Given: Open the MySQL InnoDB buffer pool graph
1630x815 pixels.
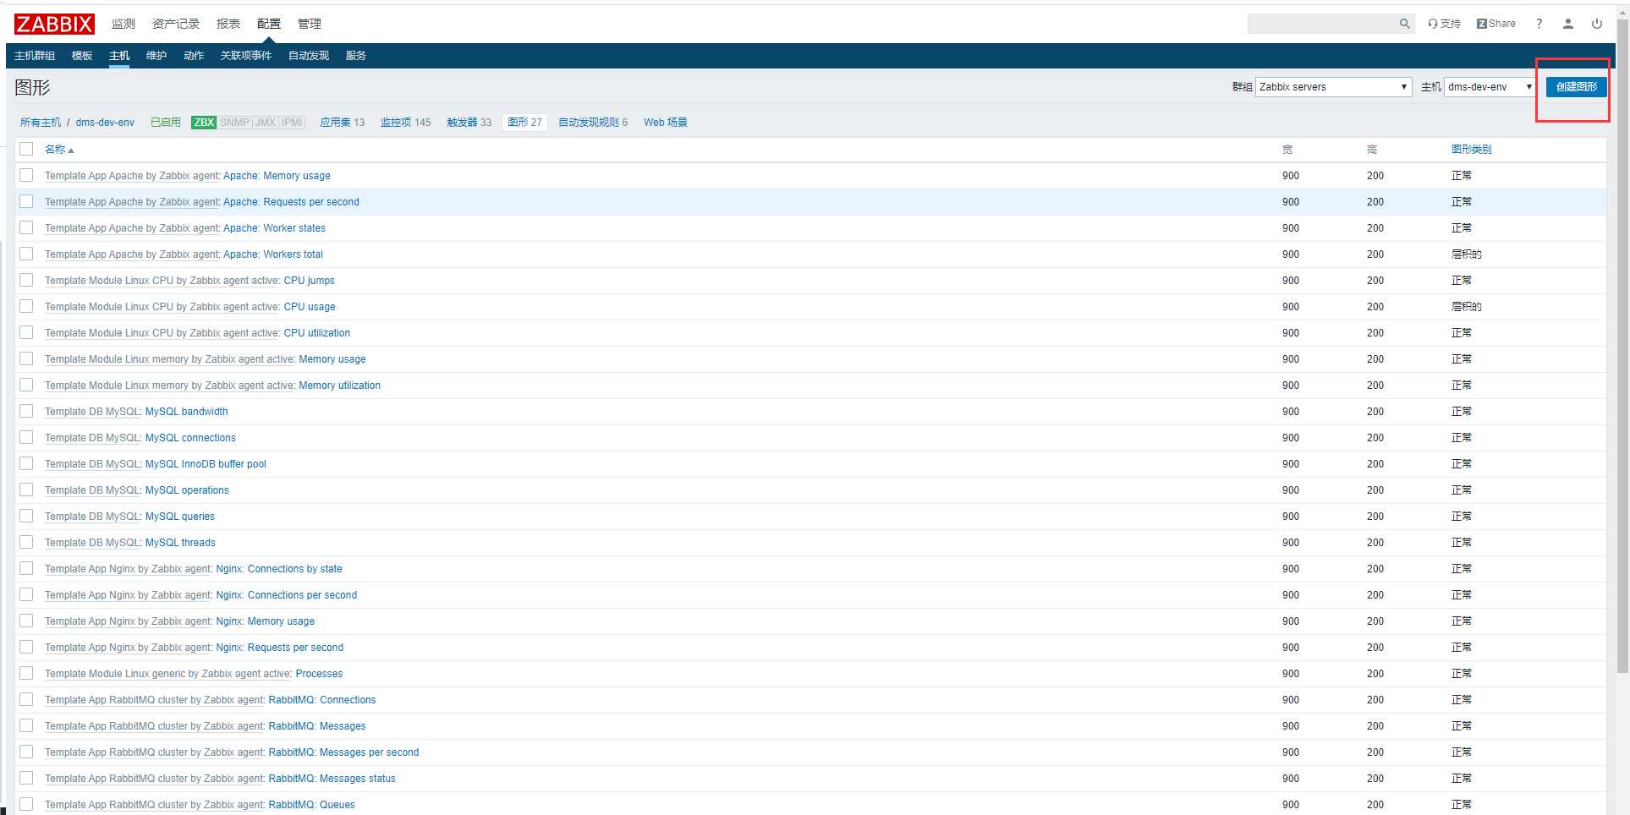Looking at the screenshot, I should (206, 464).
